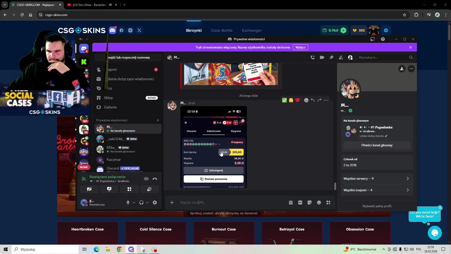Start a voice call in Discord DM header
The image size is (451, 254).
pyautogui.click(x=313, y=58)
